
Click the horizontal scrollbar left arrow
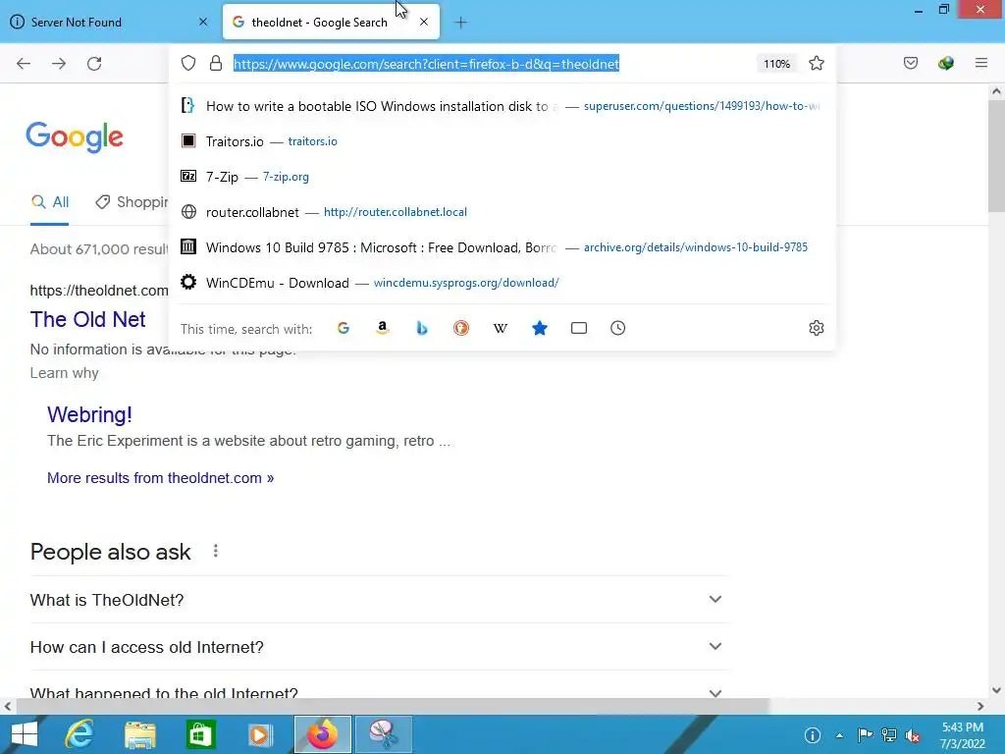point(8,707)
